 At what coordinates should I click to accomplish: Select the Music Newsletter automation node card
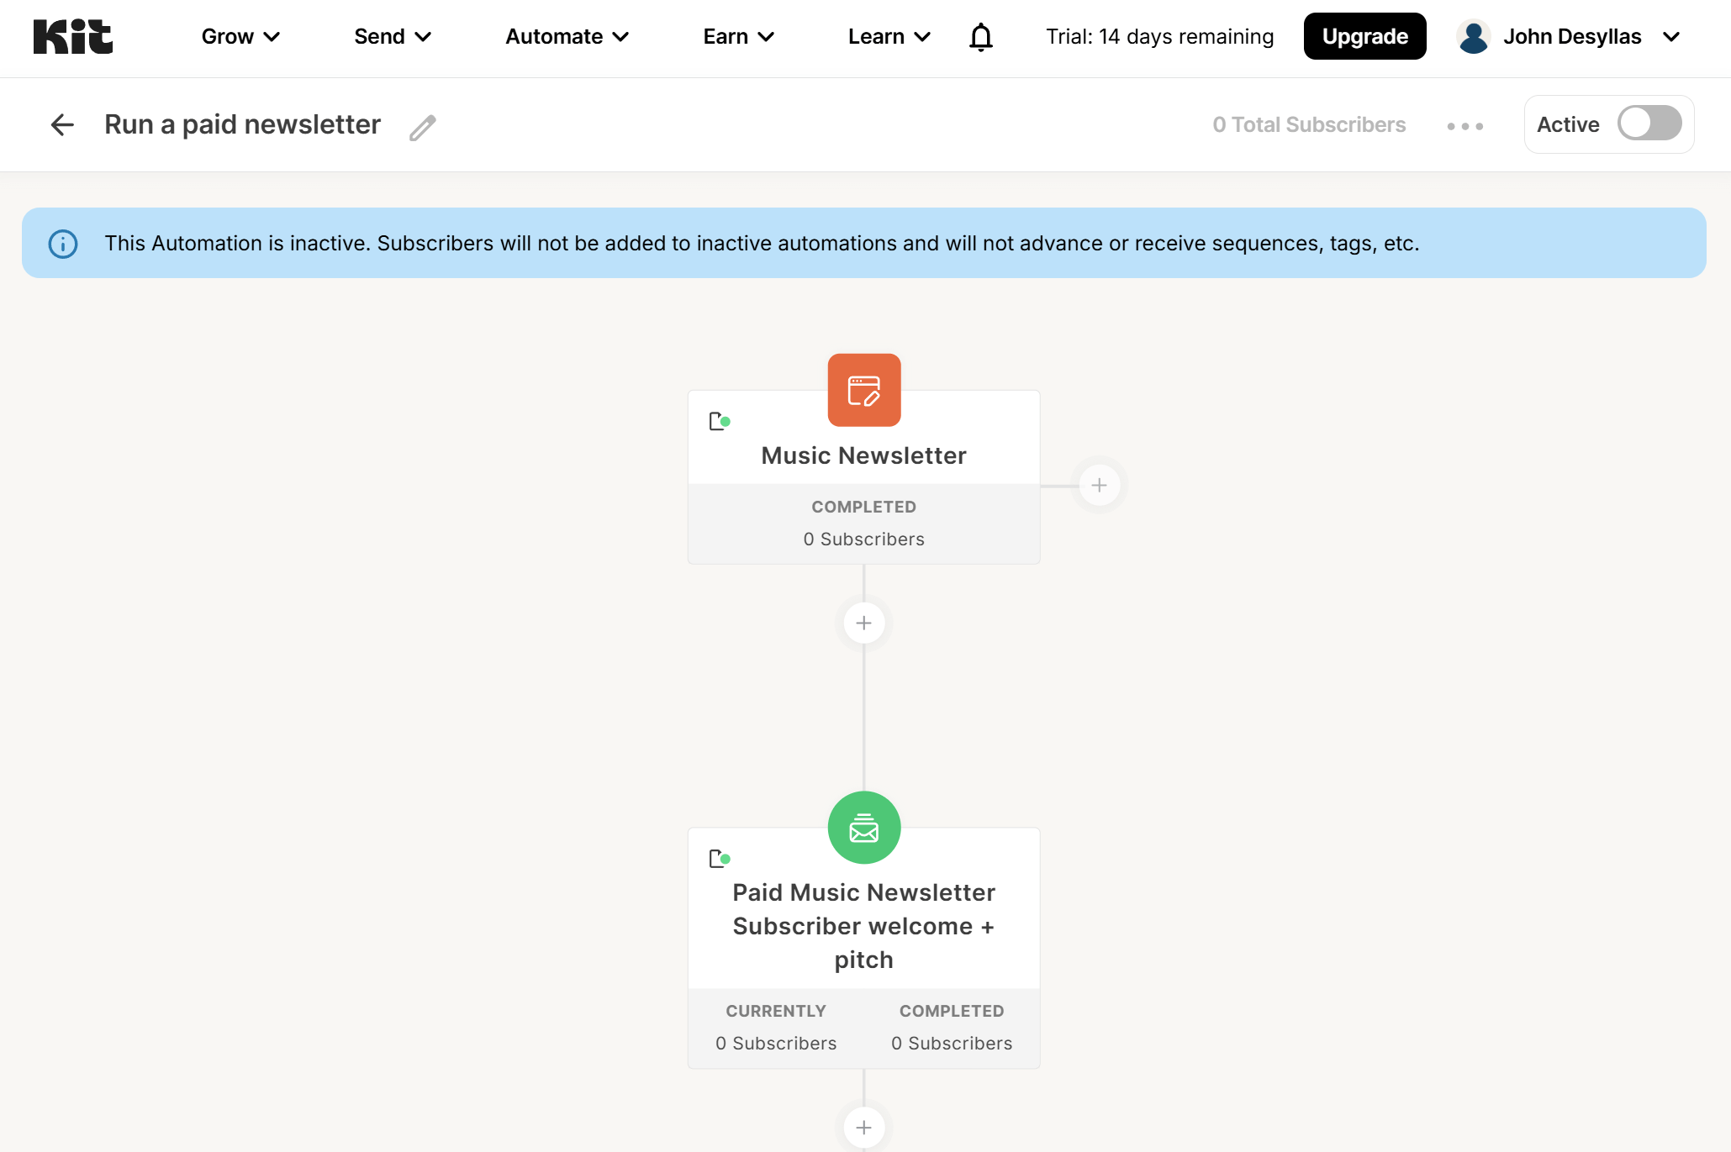[863, 455]
